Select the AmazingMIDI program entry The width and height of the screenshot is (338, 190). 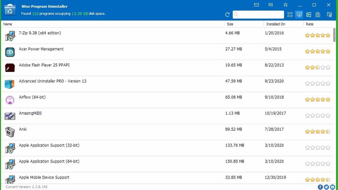30,113
